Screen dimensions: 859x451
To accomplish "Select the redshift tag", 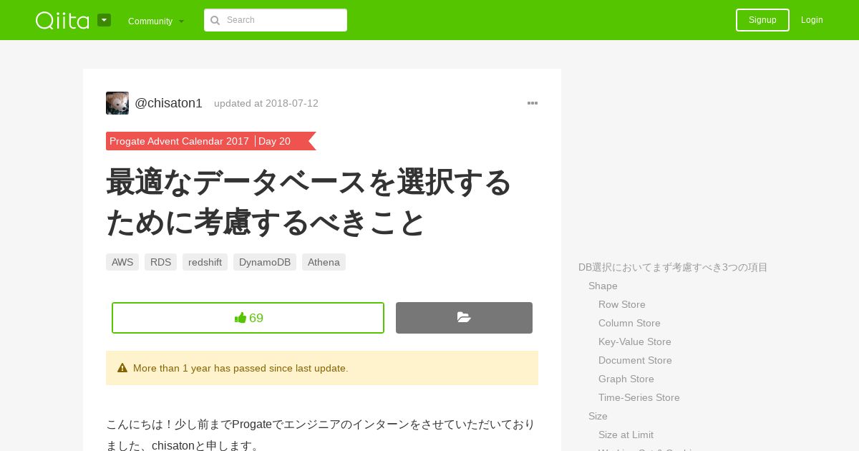I will [x=205, y=262].
